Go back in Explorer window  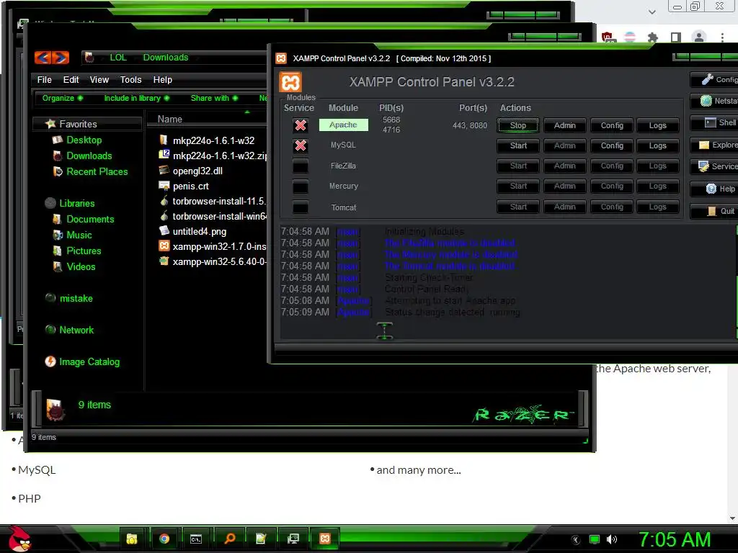click(43, 58)
